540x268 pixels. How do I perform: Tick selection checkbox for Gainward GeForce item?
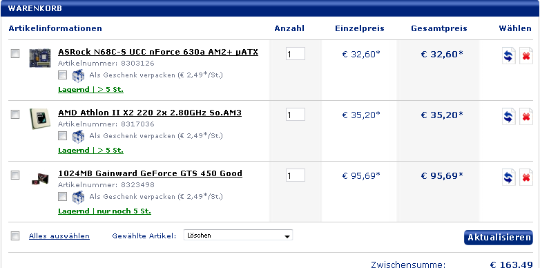click(x=15, y=175)
